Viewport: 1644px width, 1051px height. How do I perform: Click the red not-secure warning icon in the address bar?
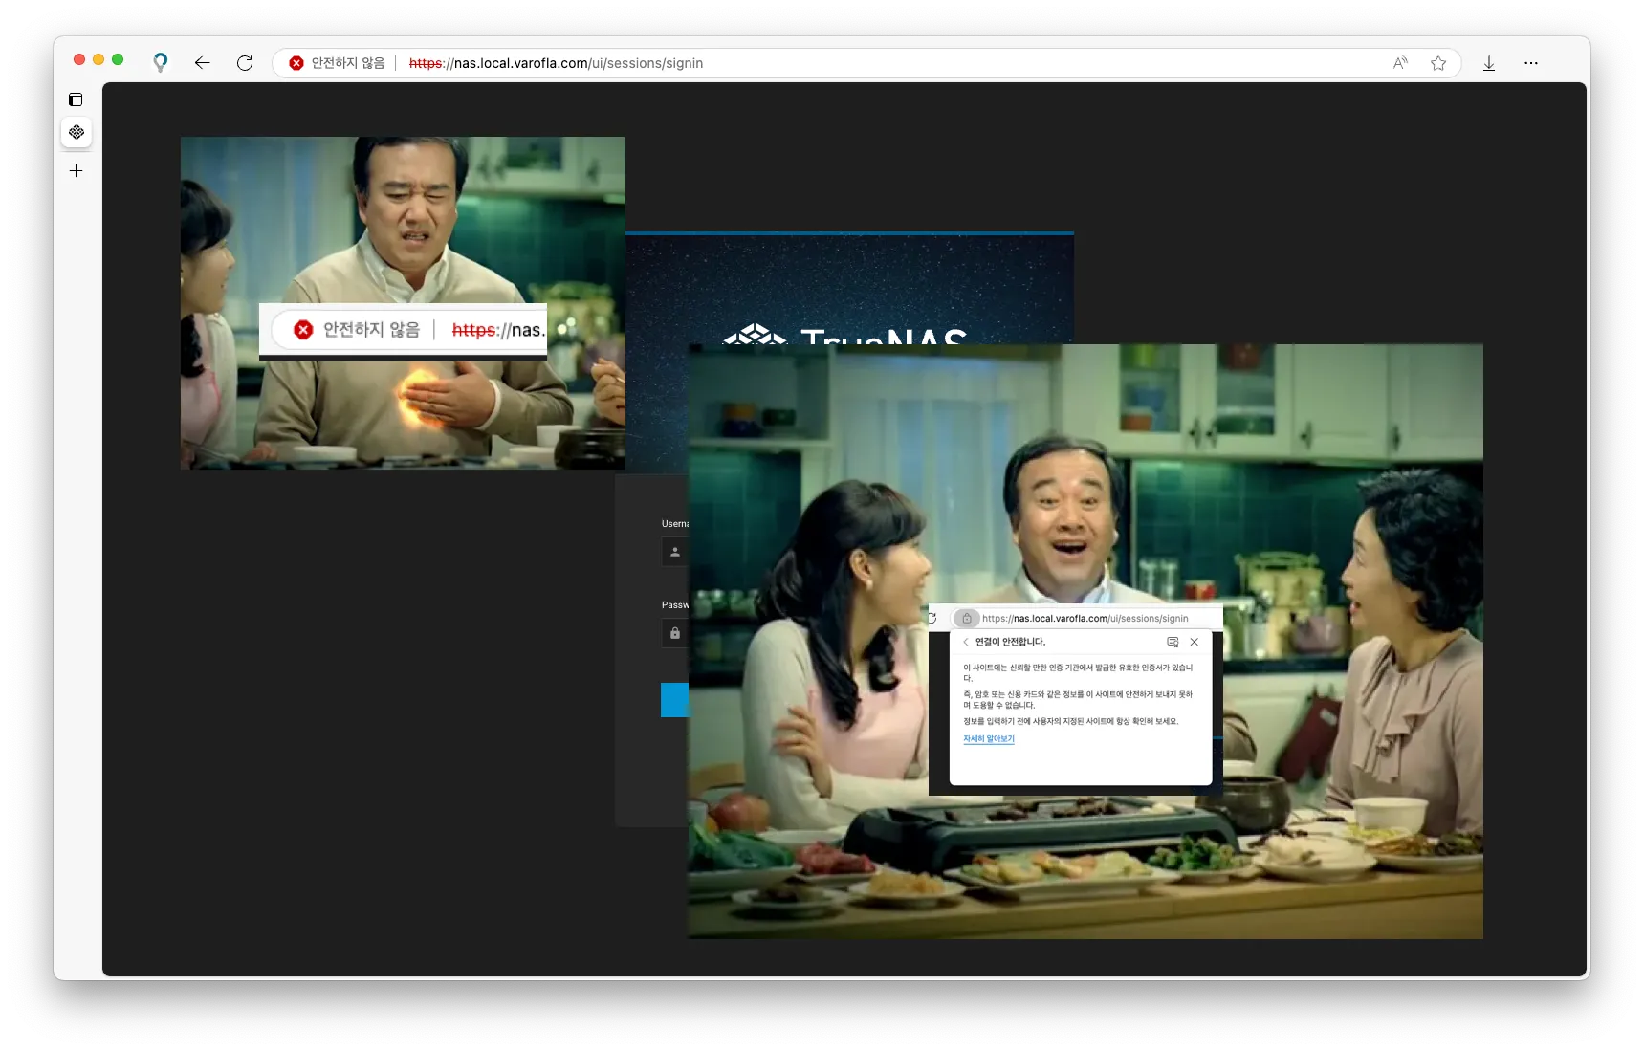[x=296, y=63]
